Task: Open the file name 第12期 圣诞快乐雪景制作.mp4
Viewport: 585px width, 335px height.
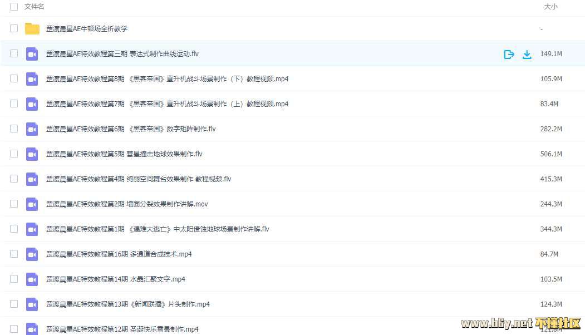Action: point(122,329)
